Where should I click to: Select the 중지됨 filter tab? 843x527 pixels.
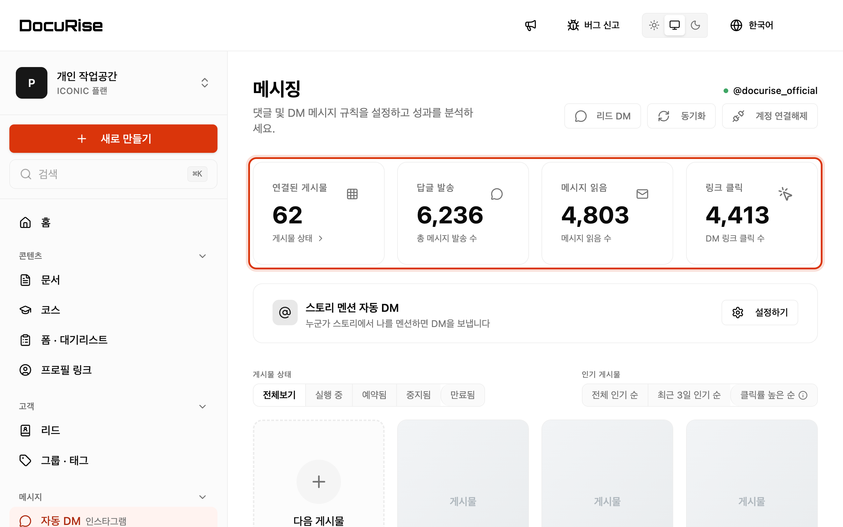click(418, 395)
